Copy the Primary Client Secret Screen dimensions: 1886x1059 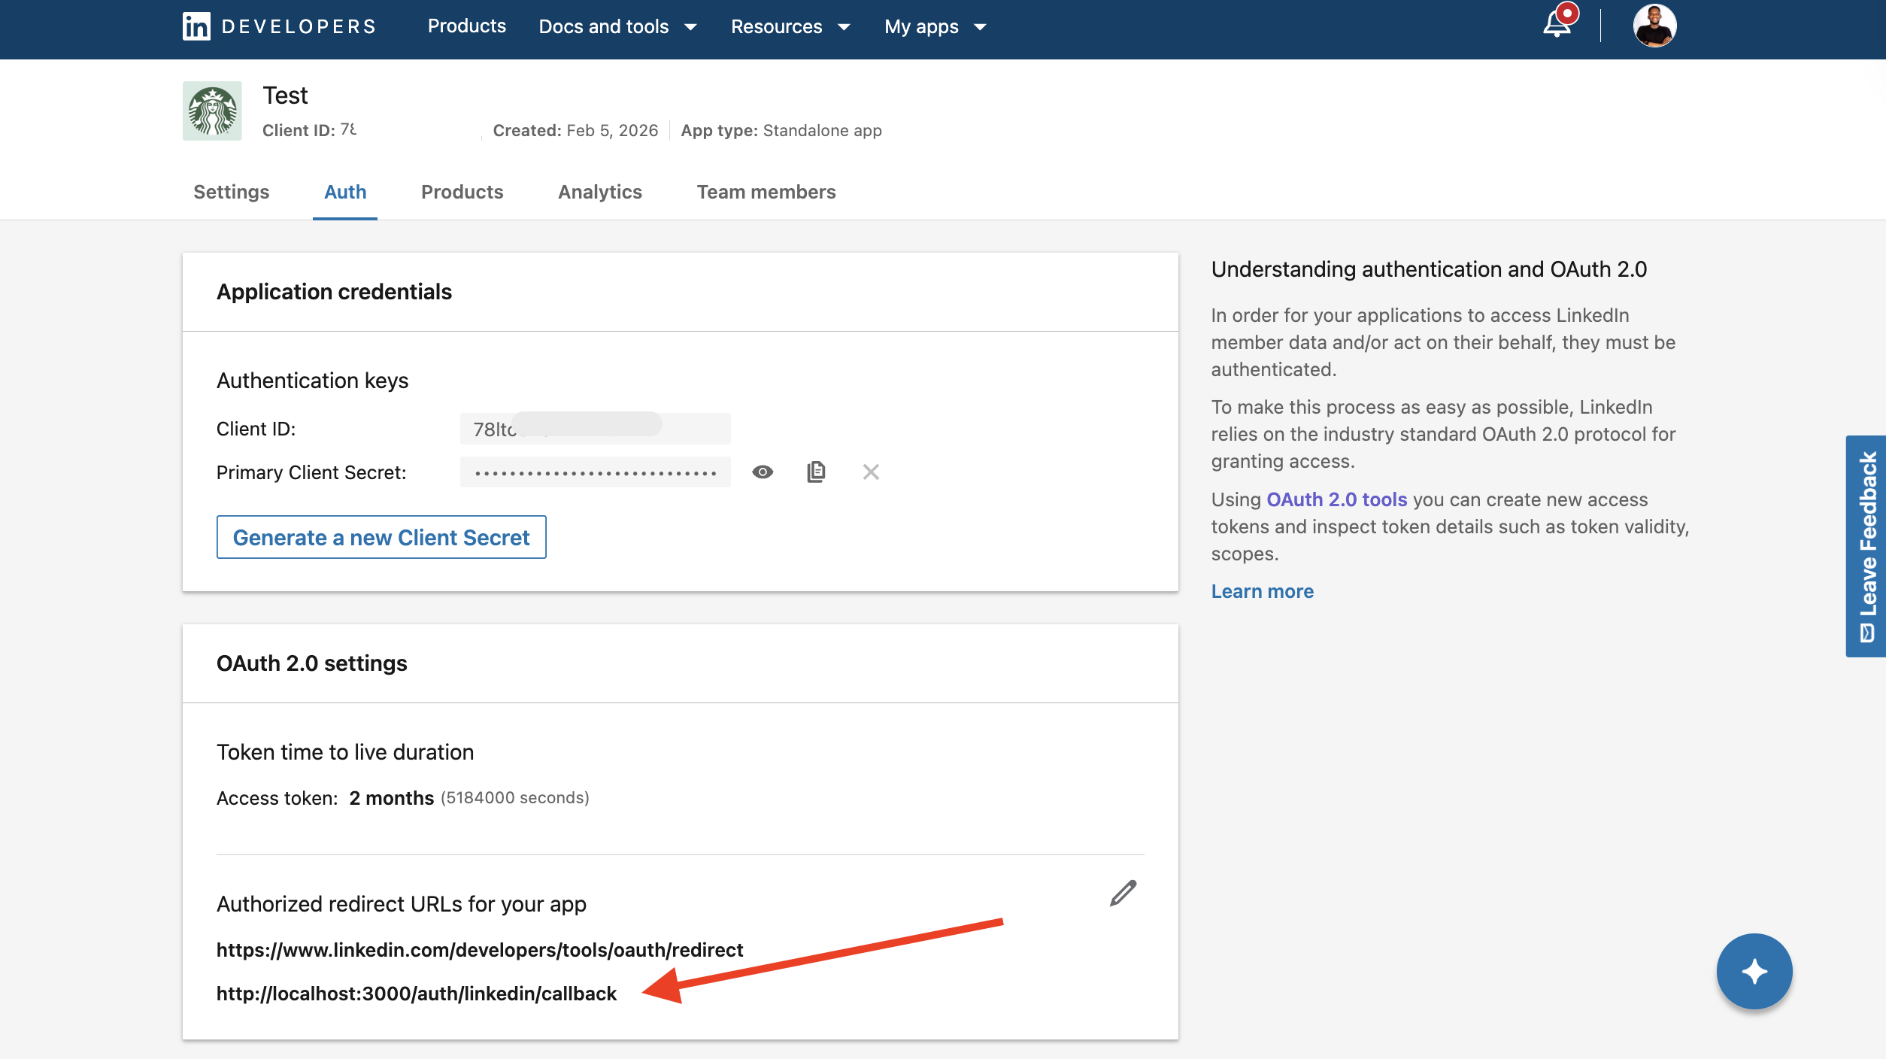[x=817, y=472]
